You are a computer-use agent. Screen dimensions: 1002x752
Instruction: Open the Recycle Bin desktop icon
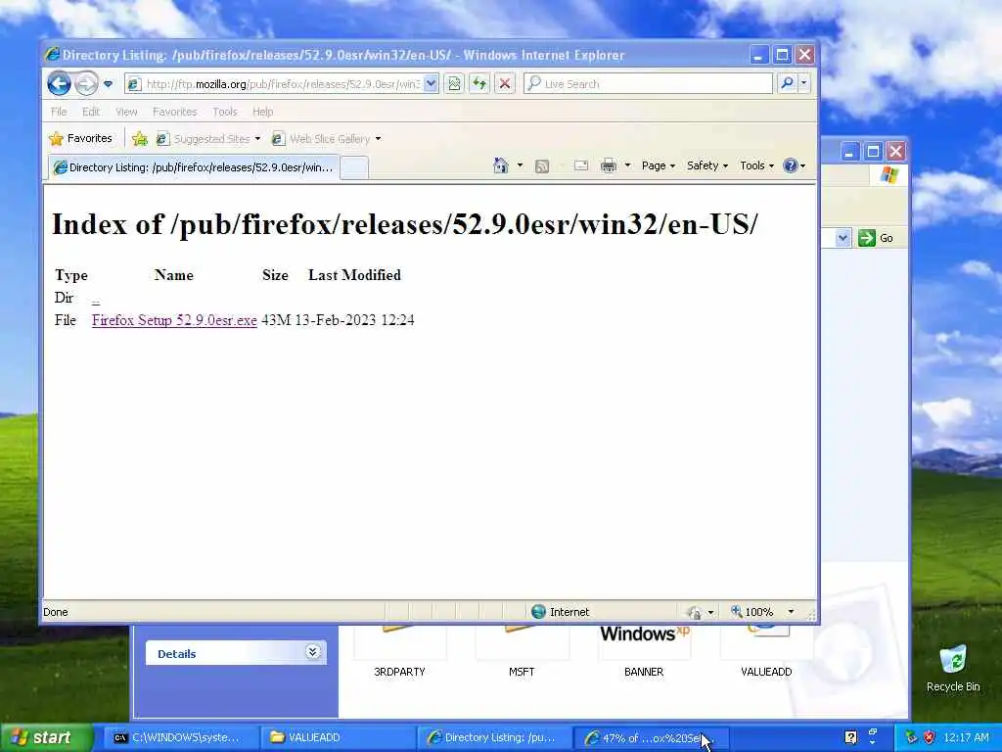[953, 668]
